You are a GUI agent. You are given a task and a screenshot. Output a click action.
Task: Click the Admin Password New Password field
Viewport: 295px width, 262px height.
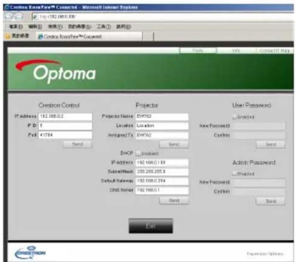tap(258, 182)
